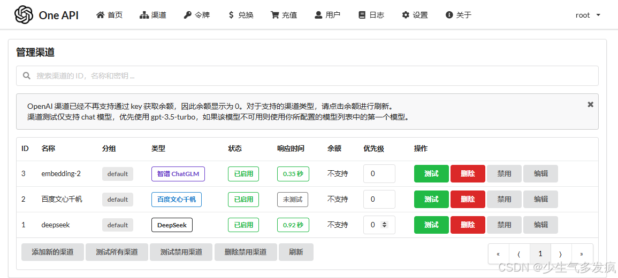Viewport: 618px width, 278px height.
Task: Disable the deepseek channel
Action: tap(504, 225)
